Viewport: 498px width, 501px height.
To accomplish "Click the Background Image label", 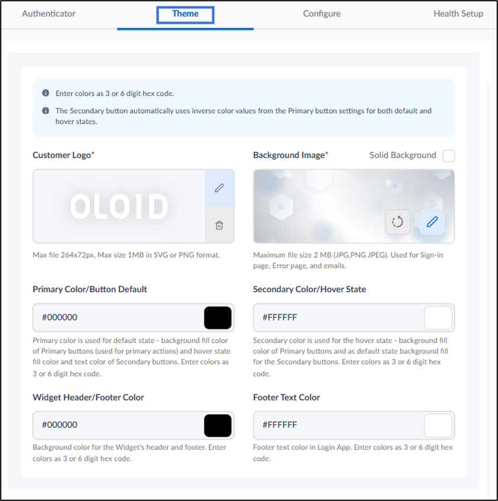I will click(x=290, y=155).
